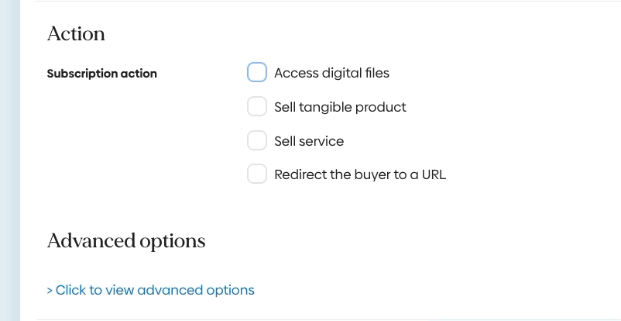Tick the Sell service checkbox
This screenshot has width=621, height=321.
pyautogui.click(x=257, y=141)
